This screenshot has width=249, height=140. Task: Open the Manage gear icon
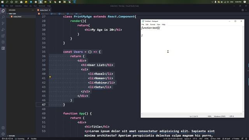tap(3, 134)
